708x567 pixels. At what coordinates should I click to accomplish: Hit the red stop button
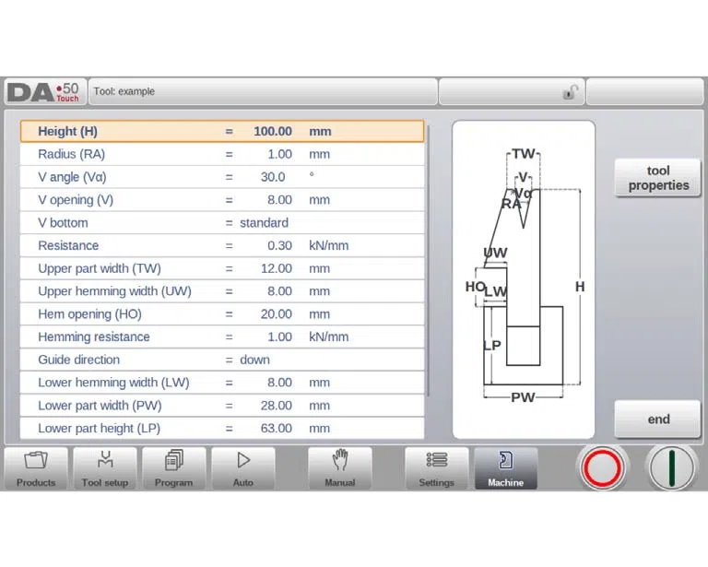pos(602,468)
